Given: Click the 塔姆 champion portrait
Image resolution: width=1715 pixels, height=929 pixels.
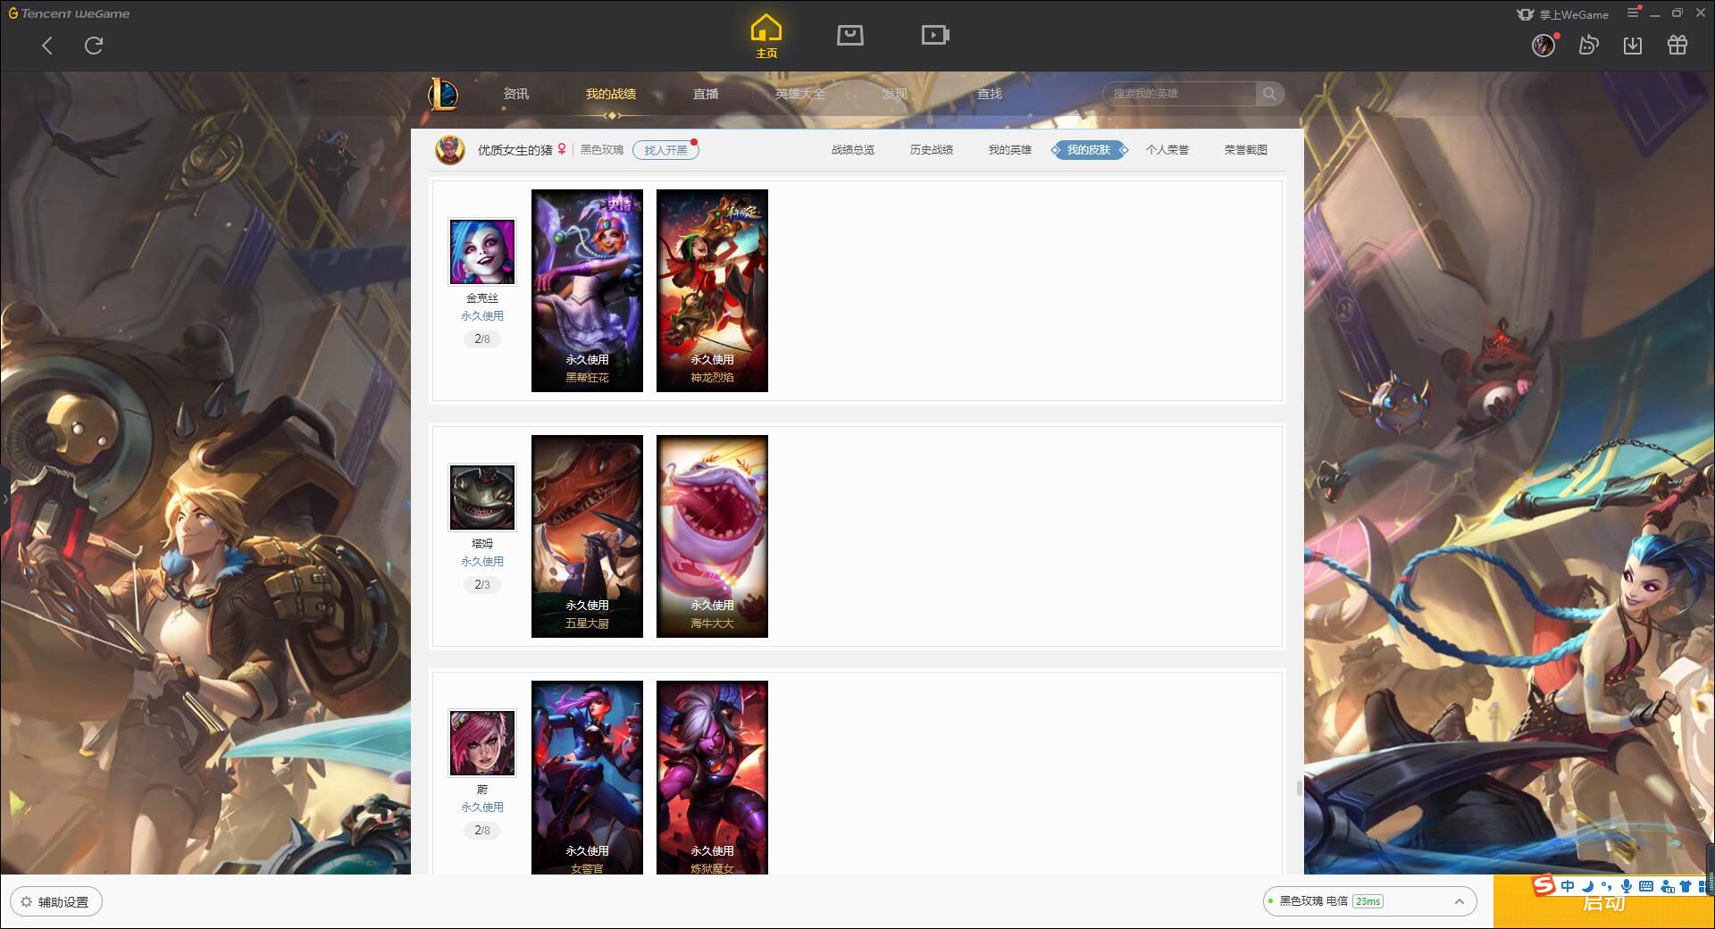Looking at the screenshot, I should coord(482,498).
